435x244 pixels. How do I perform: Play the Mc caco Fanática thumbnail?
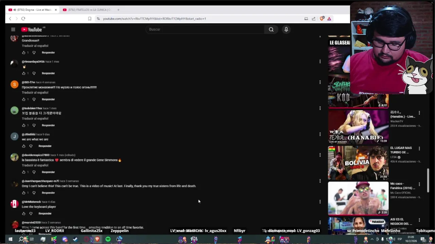click(358, 198)
